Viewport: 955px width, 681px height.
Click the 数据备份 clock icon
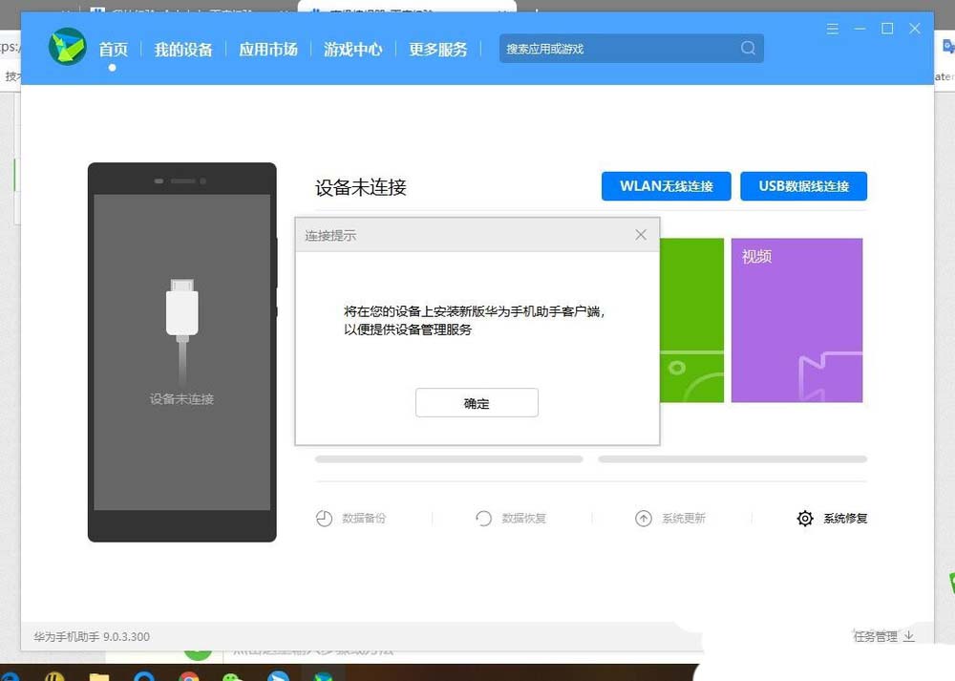coord(324,519)
